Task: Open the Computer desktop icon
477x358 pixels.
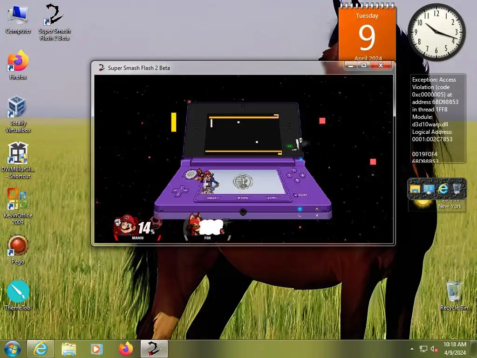Action: click(18, 19)
